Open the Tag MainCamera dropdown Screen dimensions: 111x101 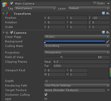coord(35,8)
